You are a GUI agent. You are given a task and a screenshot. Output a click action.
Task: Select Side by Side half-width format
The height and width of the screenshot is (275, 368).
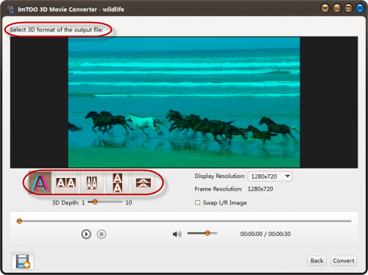click(x=92, y=183)
